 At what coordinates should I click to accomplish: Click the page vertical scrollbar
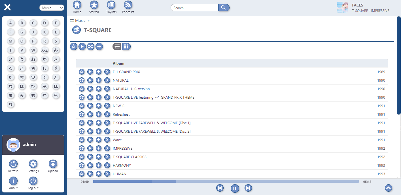coord(399,65)
